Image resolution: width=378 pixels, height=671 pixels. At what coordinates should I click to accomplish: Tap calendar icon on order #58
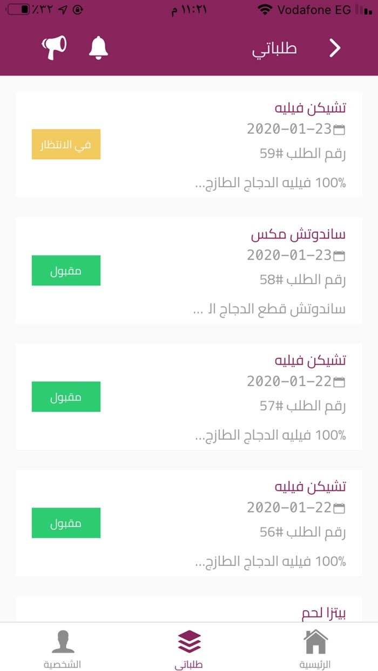pyautogui.click(x=340, y=255)
